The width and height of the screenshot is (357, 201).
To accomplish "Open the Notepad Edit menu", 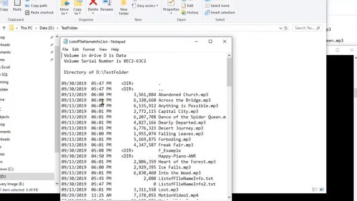I will tap(75, 49).
